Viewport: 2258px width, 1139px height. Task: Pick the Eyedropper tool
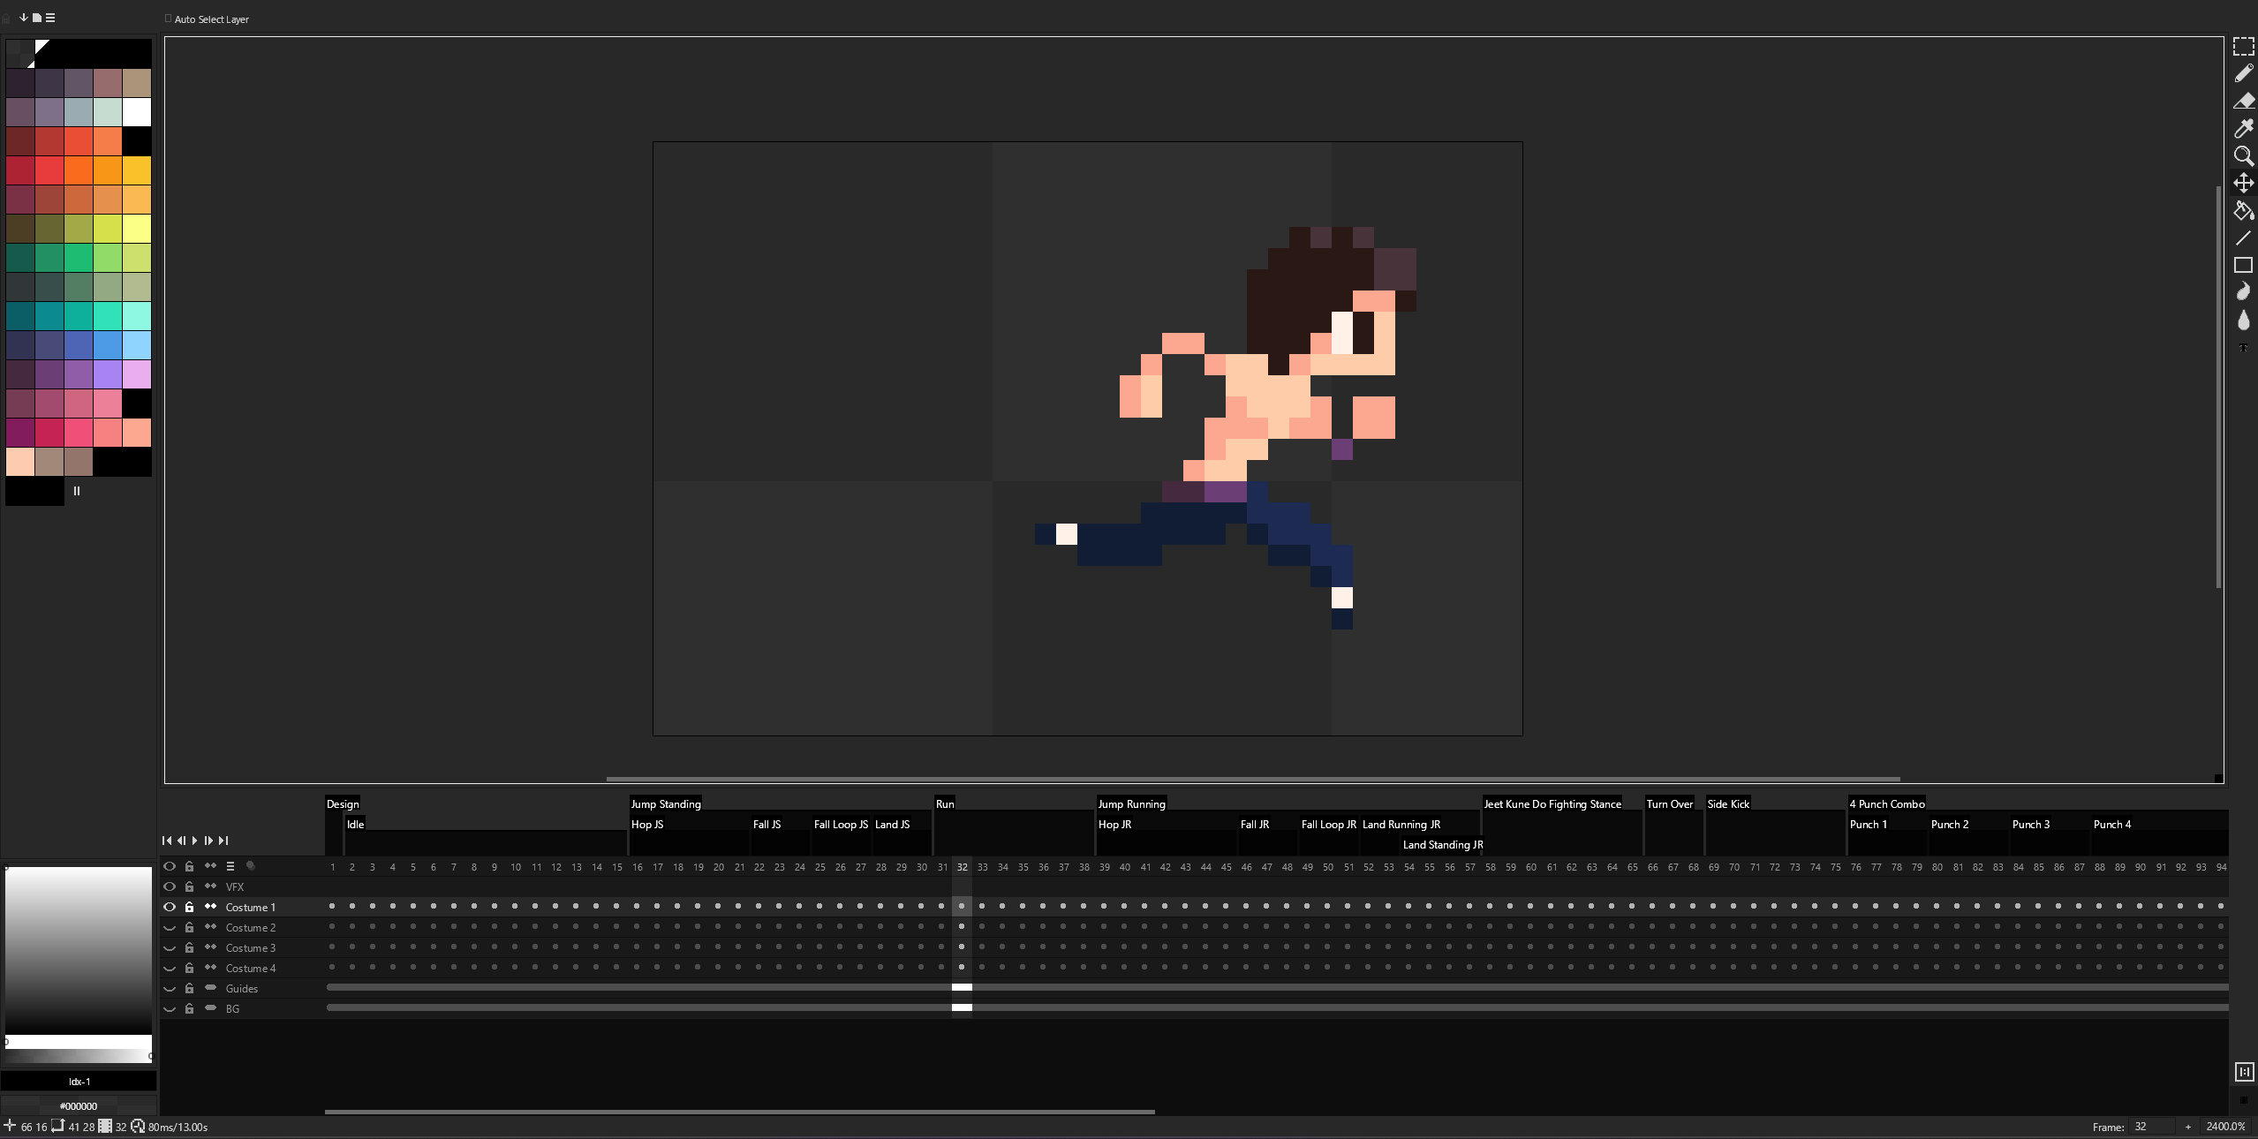pyautogui.click(x=2243, y=129)
